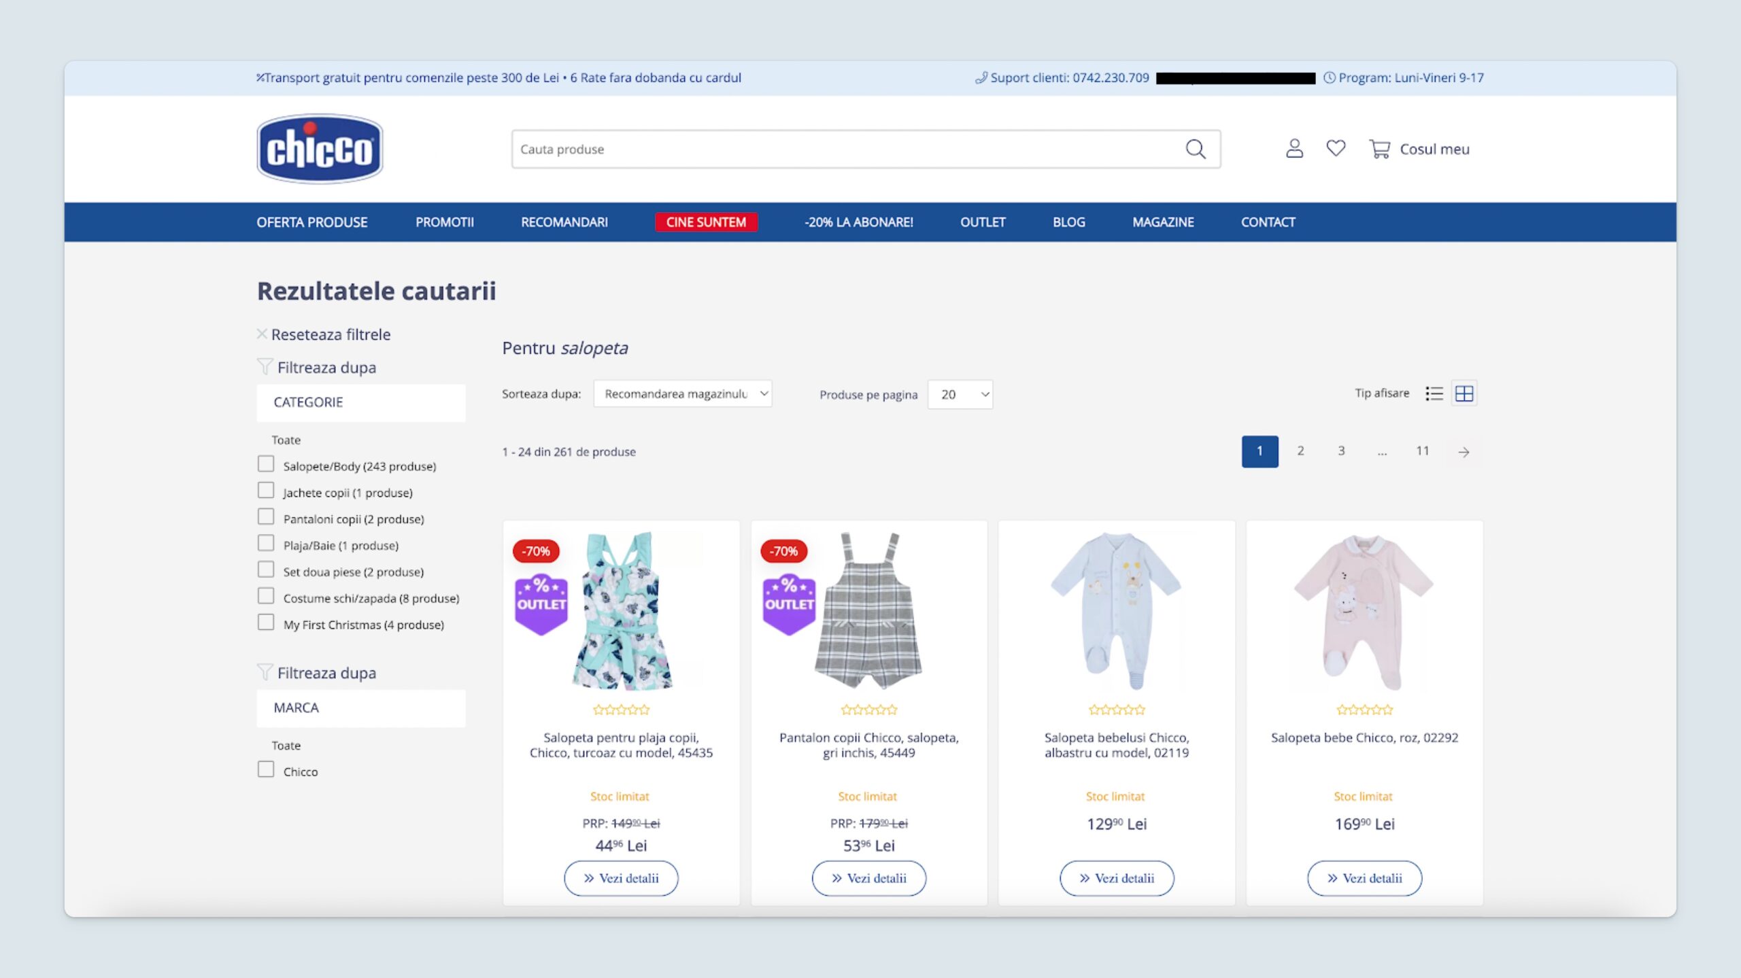Click the funnel icon above CATEGORIE
The image size is (1741, 978).
(x=265, y=367)
